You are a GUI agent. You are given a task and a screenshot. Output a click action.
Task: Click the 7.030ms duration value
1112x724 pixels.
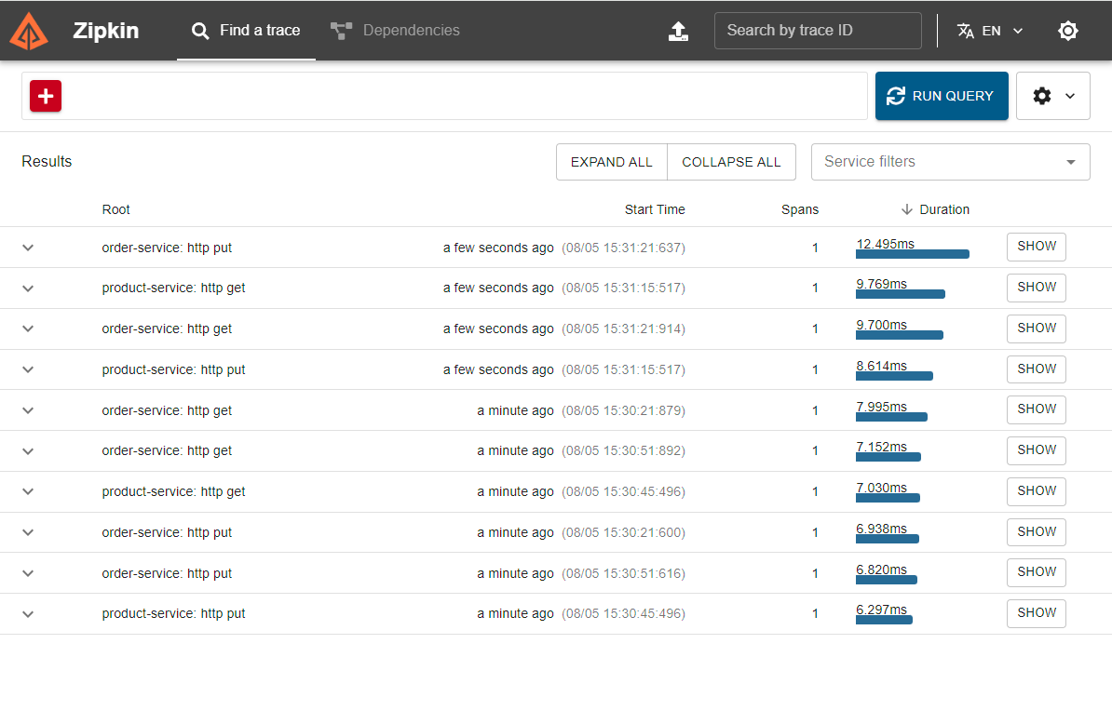882,488
